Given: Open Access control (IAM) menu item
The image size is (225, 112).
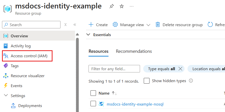Looking at the screenshot, I should [x=29, y=56].
